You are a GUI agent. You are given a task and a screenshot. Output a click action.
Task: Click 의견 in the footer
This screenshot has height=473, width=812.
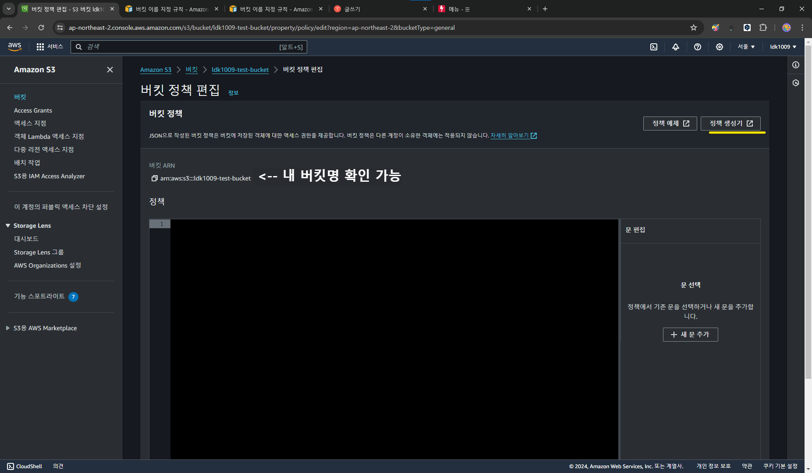pos(58,466)
